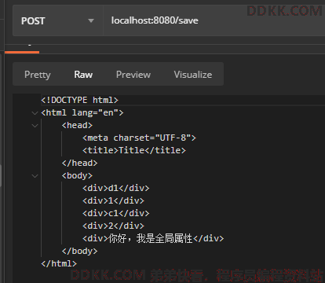
Task: Collapse the head tag fold arrow
Action: tap(35, 126)
